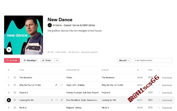Mark the Me & U row checkbox
The width and height of the screenshot is (177, 111).
pyautogui.click(x=159, y=108)
